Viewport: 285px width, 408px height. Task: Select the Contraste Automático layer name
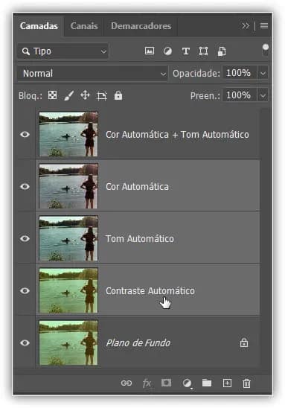pos(150,290)
